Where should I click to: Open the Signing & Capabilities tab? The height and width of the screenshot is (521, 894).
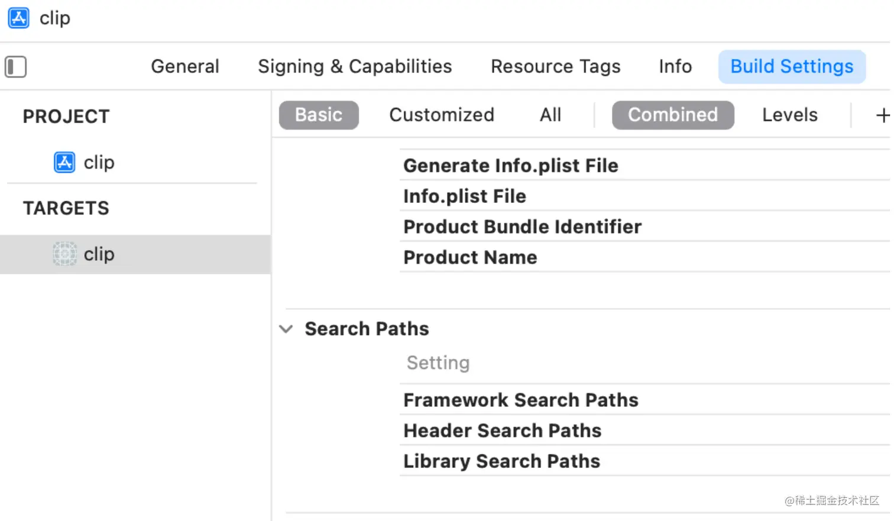[x=355, y=66]
